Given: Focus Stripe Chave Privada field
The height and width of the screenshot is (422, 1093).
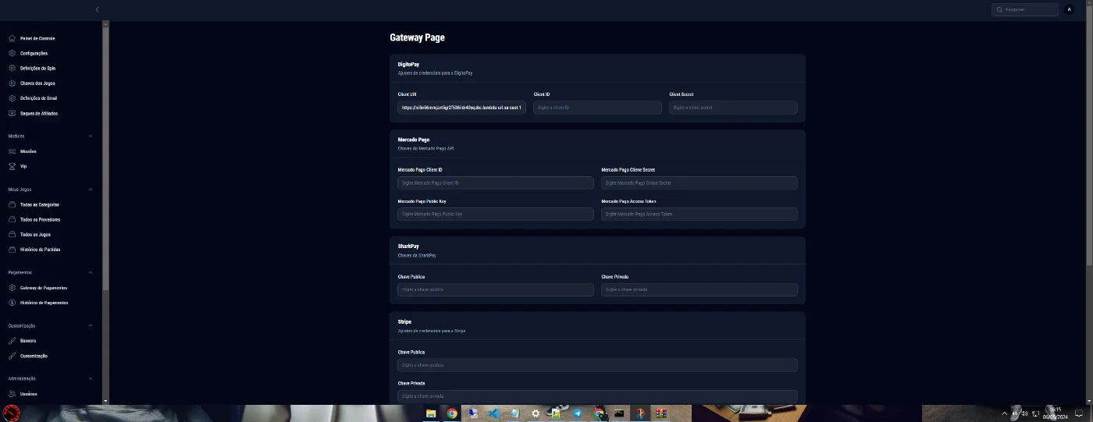Looking at the screenshot, I should click(597, 396).
